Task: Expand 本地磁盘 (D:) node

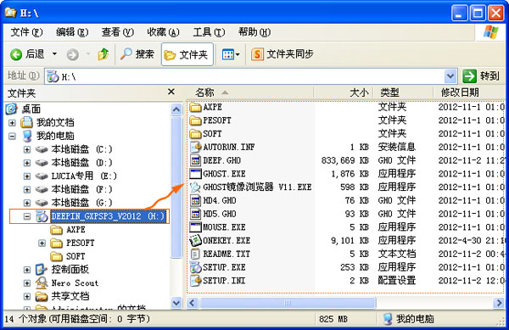Action: [27, 163]
